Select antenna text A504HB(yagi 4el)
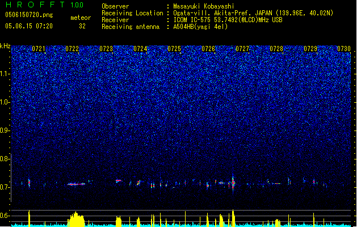This screenshot has width=357, height=227. (200, 27)
